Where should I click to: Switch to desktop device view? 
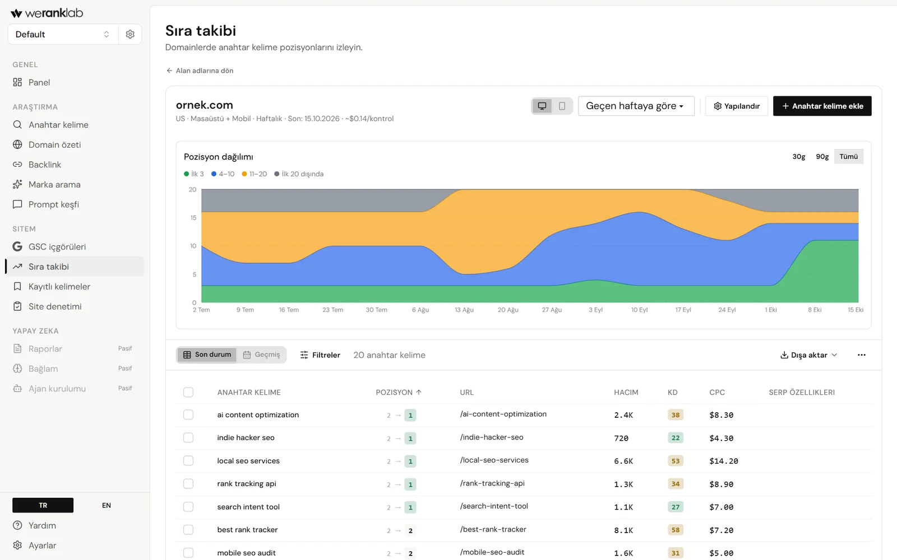click(x=542, y=106)
